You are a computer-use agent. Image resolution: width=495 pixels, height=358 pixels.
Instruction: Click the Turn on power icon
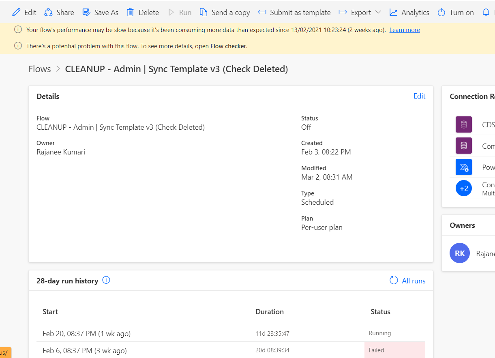441,13
